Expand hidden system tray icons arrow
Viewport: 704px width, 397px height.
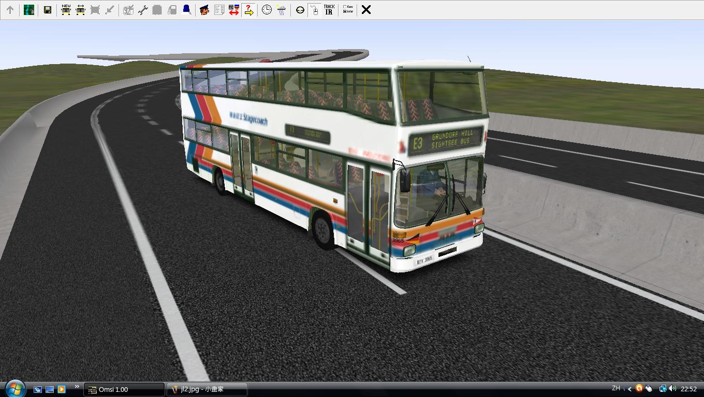pyautogui.click(x=629, y=389)
